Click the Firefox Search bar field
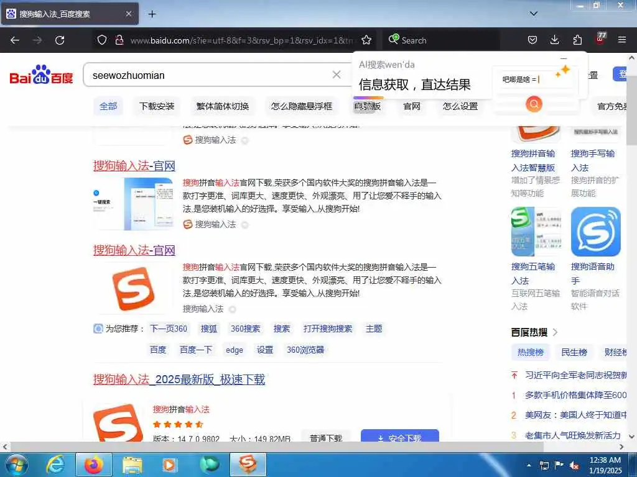The image size is (637, 477). point(442,40)
